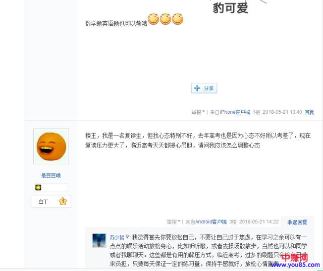Click the middle smiley emoji
The image size is (323, 271).
pos(166,19)
